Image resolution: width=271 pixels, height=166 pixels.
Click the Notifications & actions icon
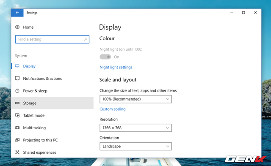coord(17,79)
